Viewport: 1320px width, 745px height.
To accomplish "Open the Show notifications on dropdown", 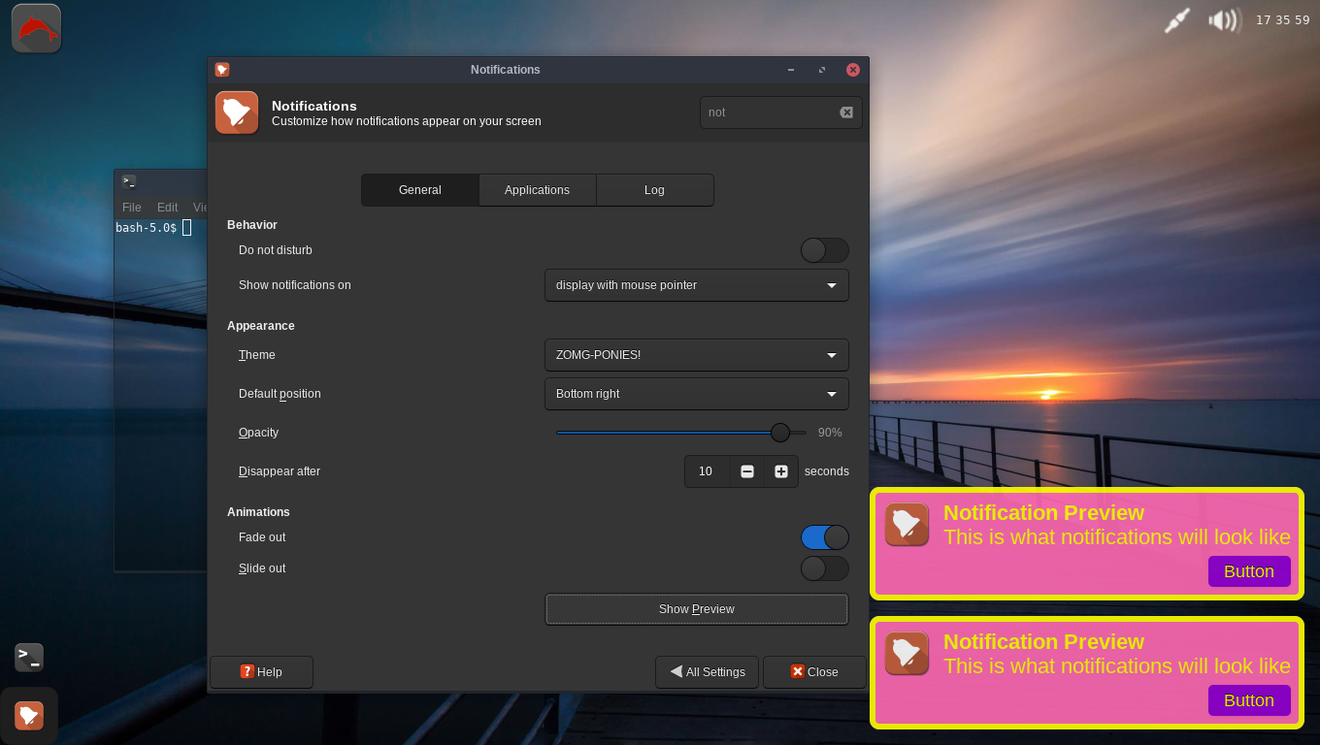I will [x=696, y=285].
